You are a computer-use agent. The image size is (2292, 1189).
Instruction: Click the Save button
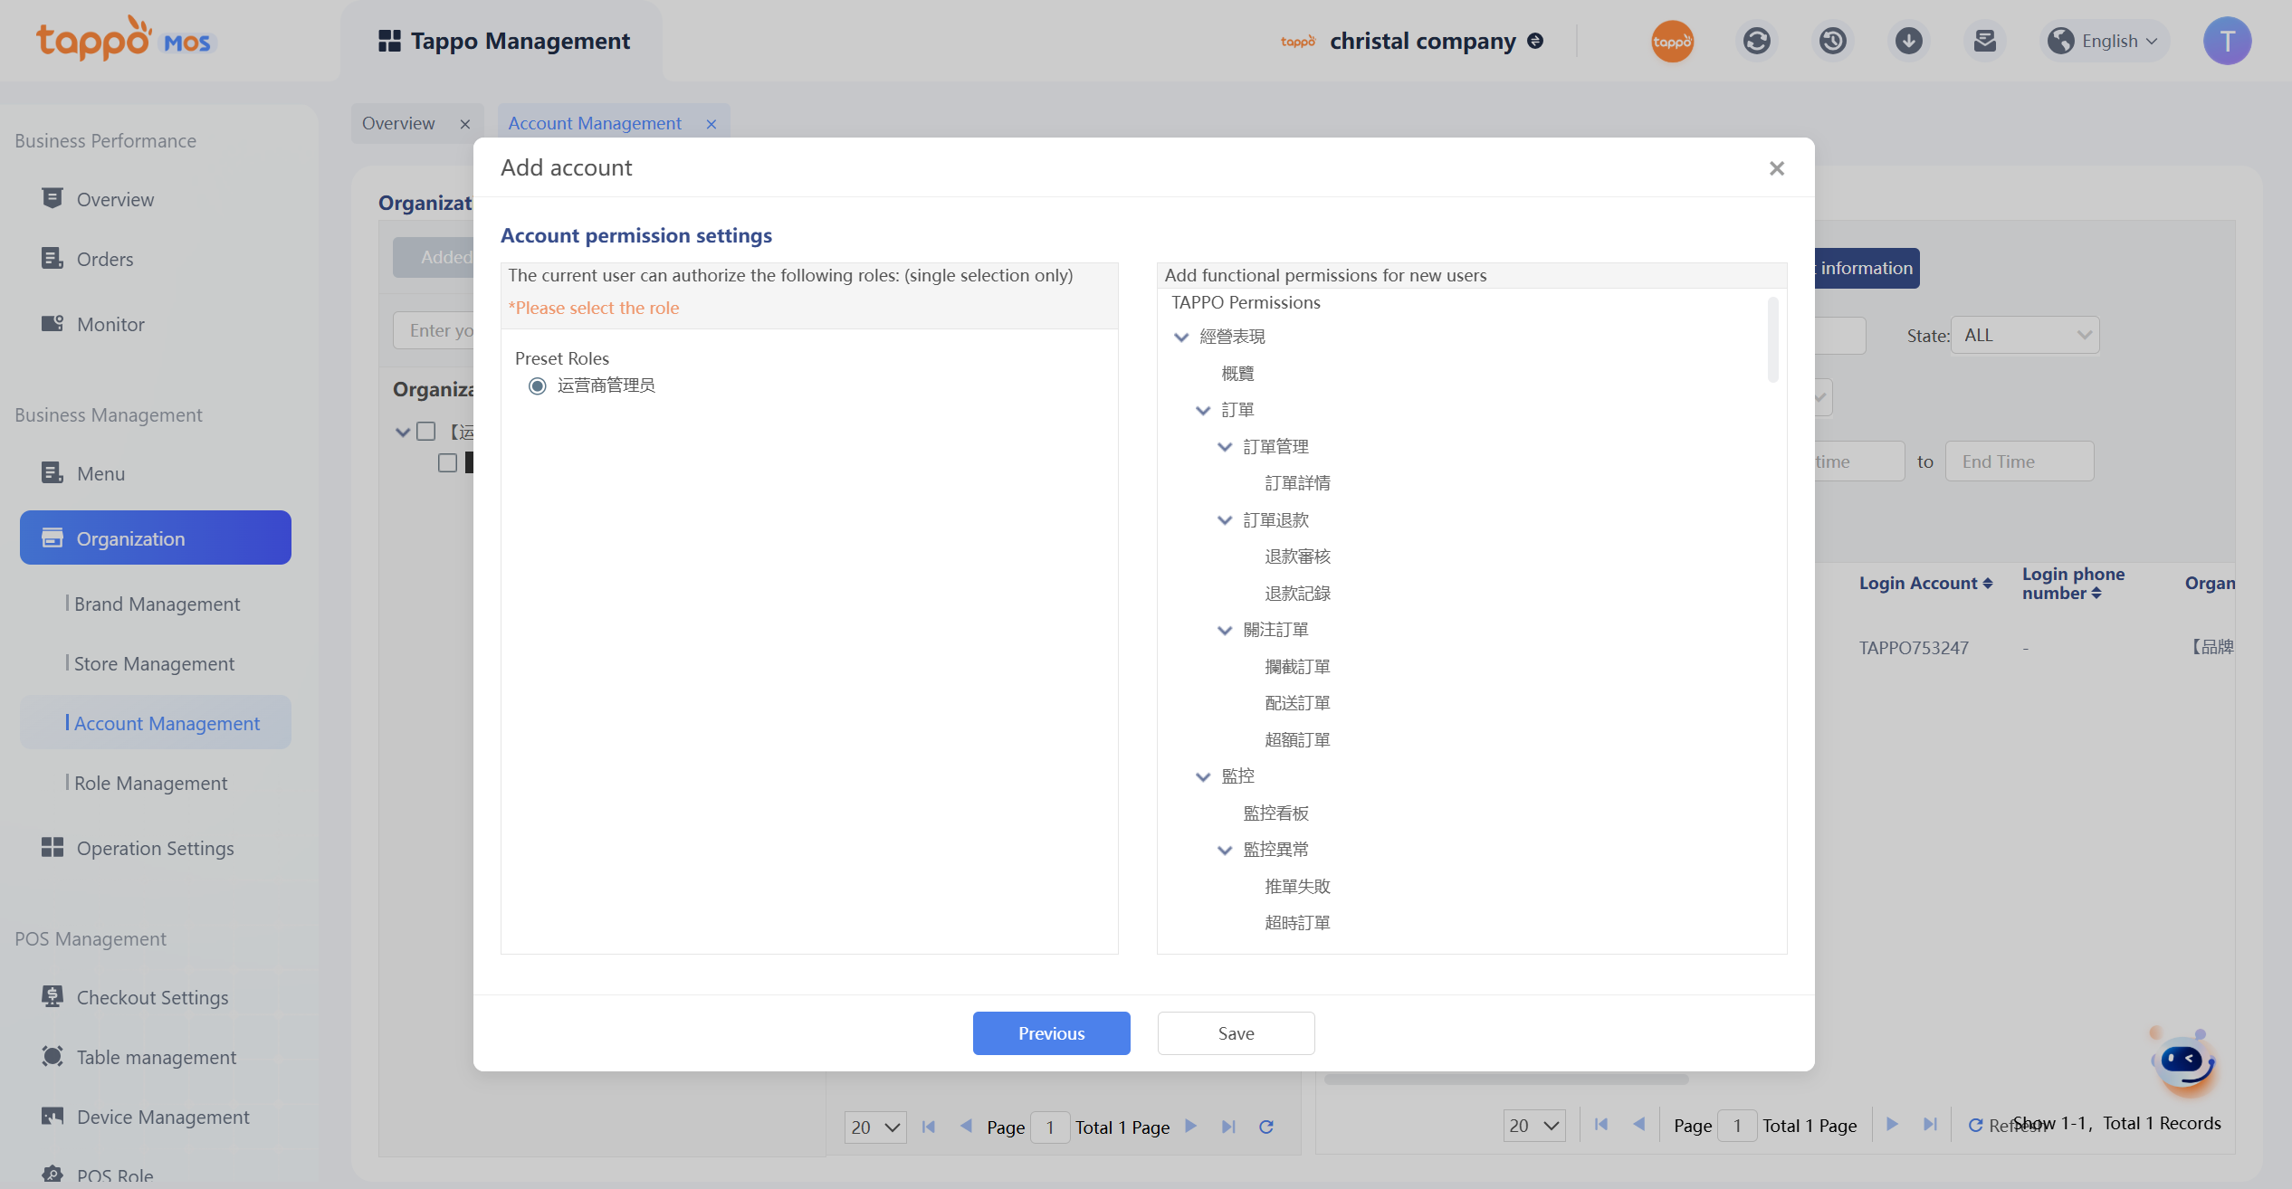pos(1236,1033)
